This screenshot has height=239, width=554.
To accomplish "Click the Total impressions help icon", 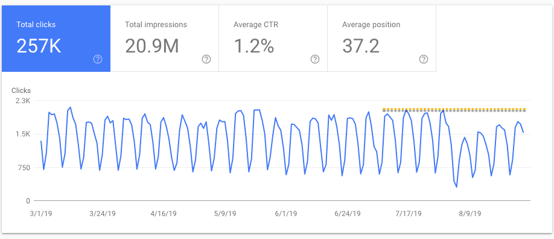I will point(206,59).
